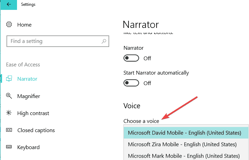Click the Home gear icon

tap(9, 25)
